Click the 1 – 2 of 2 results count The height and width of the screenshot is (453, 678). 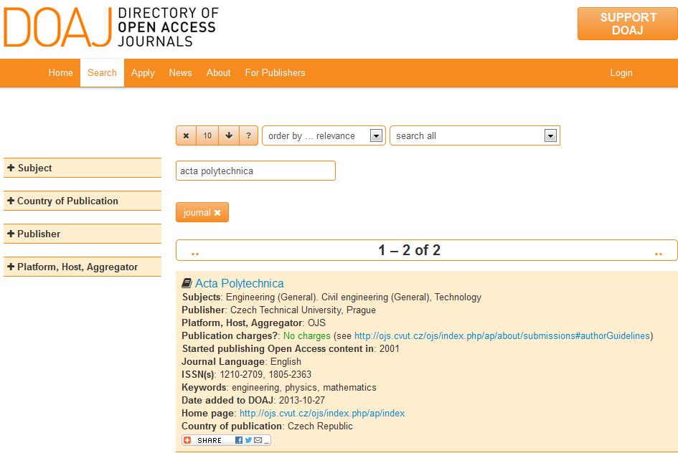point(409,250)
